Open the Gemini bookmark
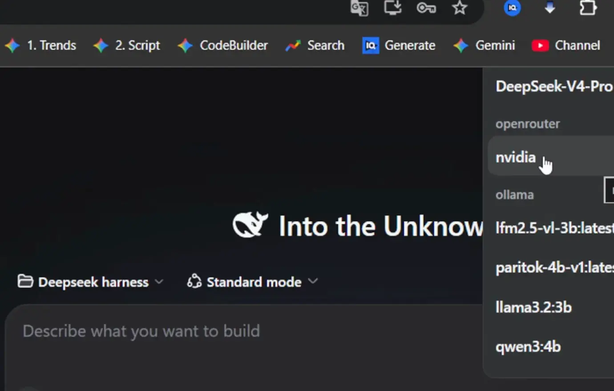 point(484,45)
